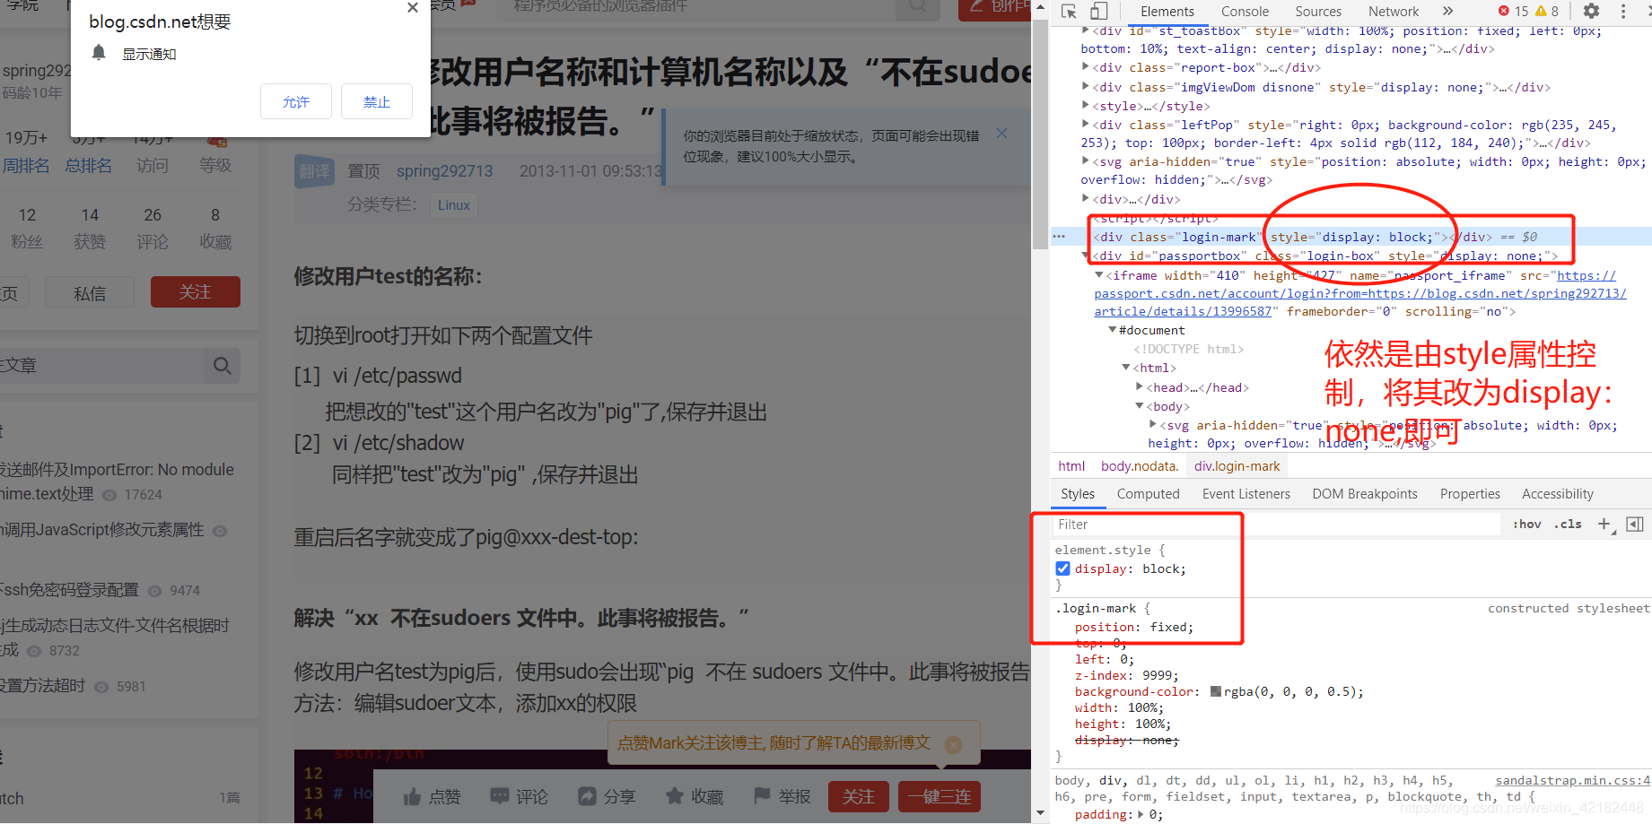Click the spring292713 author link

click(x=444, y=170)
